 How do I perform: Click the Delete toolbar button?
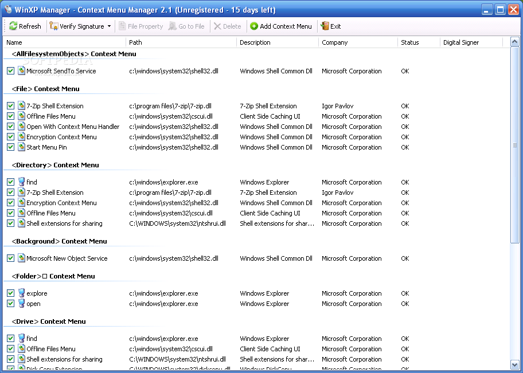(228, 26)
